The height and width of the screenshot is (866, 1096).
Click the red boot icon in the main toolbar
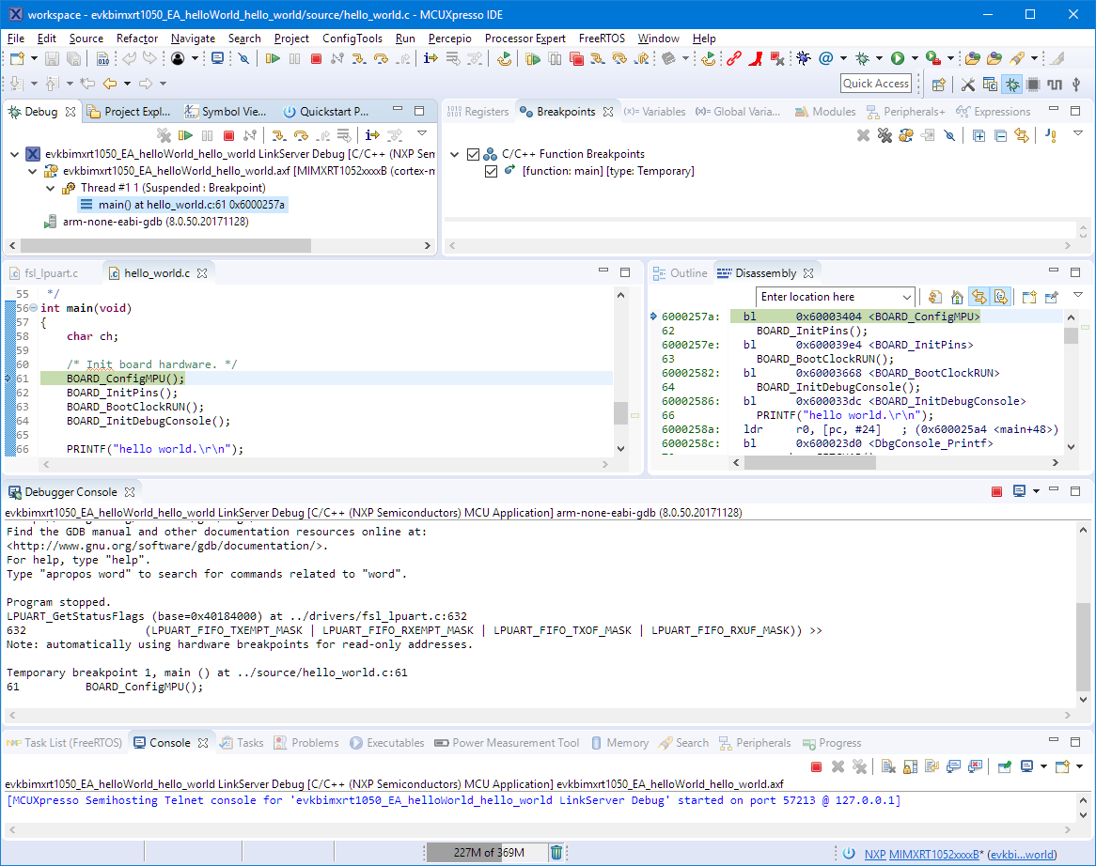tap(756, 58)
